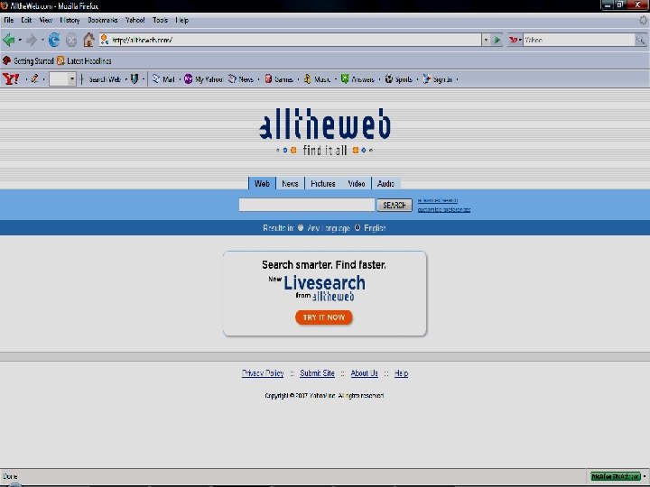Go to the Home page icon

pos(88,40)
